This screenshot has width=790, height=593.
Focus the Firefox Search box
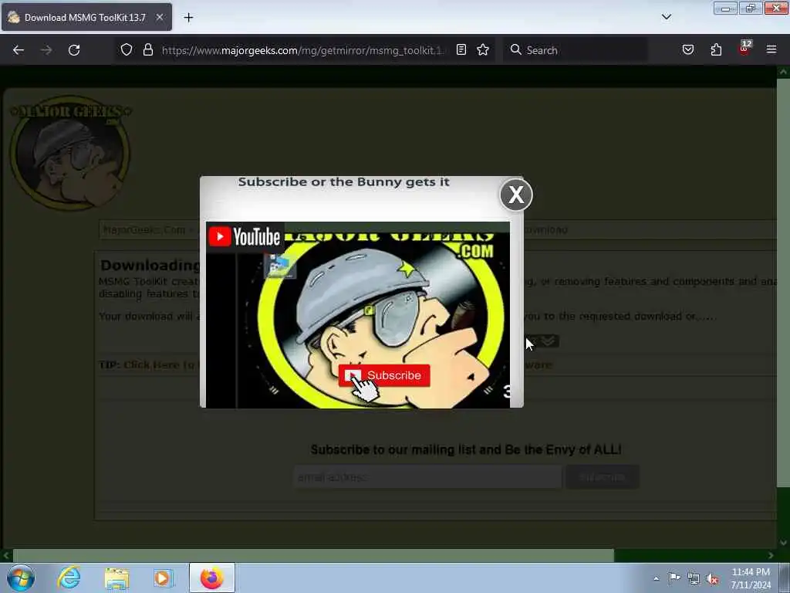[576, 50]
